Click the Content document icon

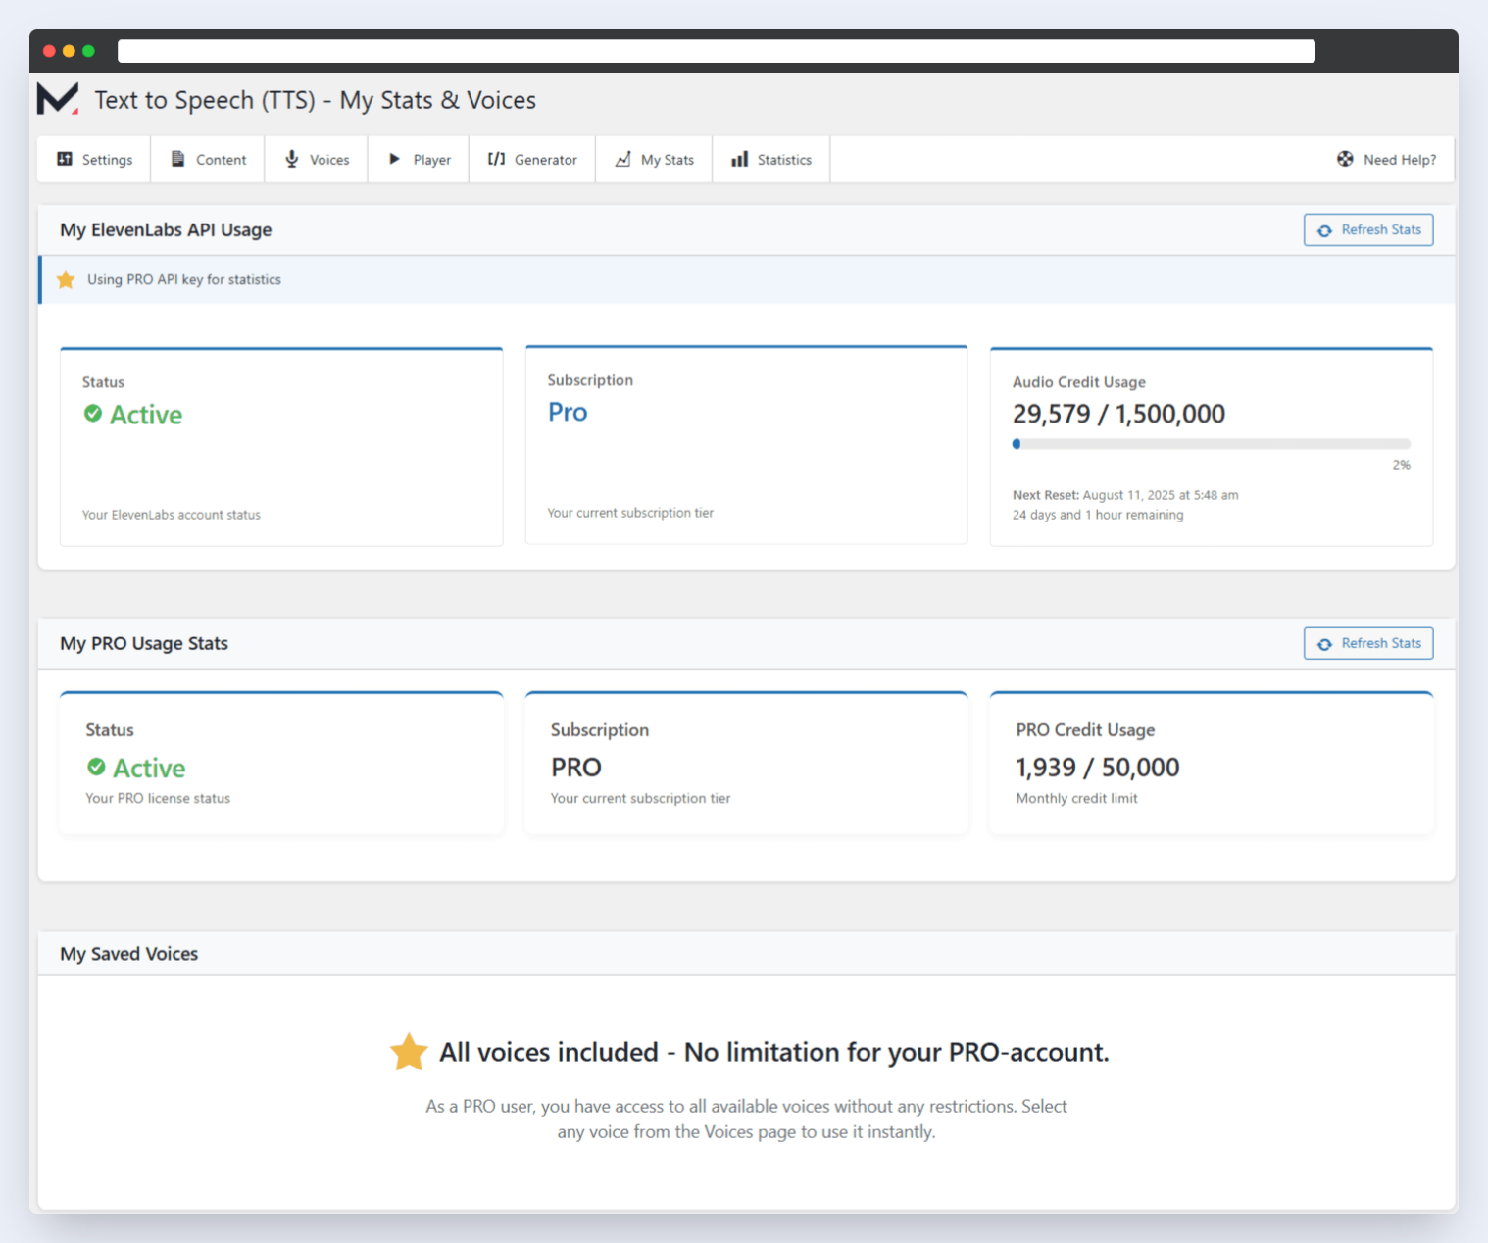(177, 159)
